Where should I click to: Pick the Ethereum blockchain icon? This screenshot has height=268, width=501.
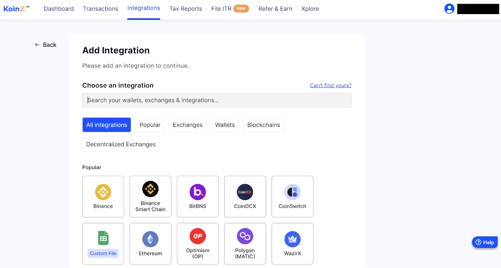pyautogui.click(x=150, y=239)
